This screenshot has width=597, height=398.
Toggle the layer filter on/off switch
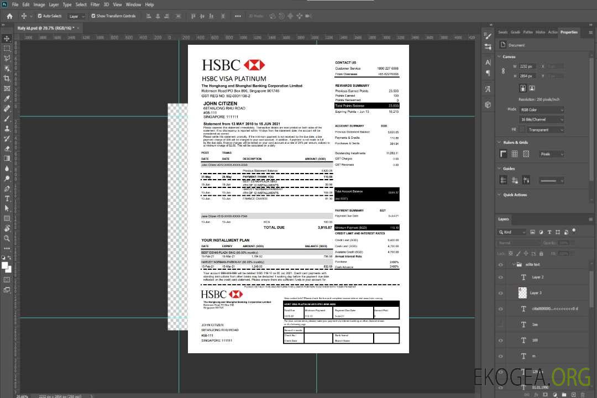tap(574, 231)
